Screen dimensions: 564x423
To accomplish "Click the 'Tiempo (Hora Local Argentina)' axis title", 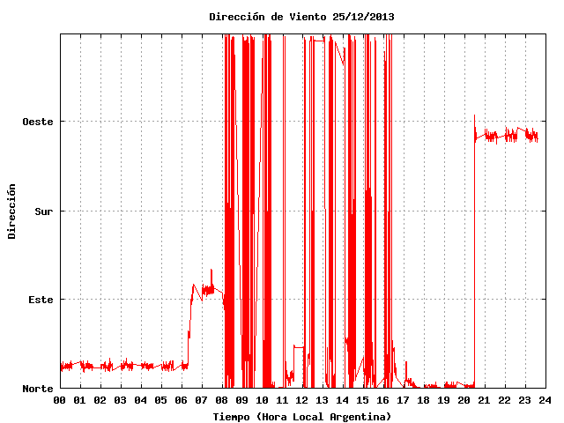I will (301, 417).
